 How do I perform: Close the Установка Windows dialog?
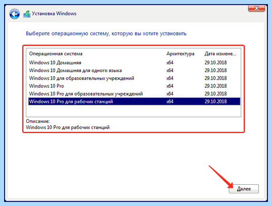point(257,8)
